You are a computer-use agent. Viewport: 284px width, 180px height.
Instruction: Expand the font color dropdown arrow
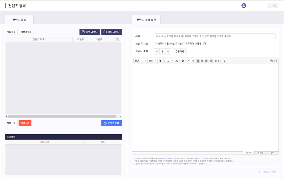179,61
